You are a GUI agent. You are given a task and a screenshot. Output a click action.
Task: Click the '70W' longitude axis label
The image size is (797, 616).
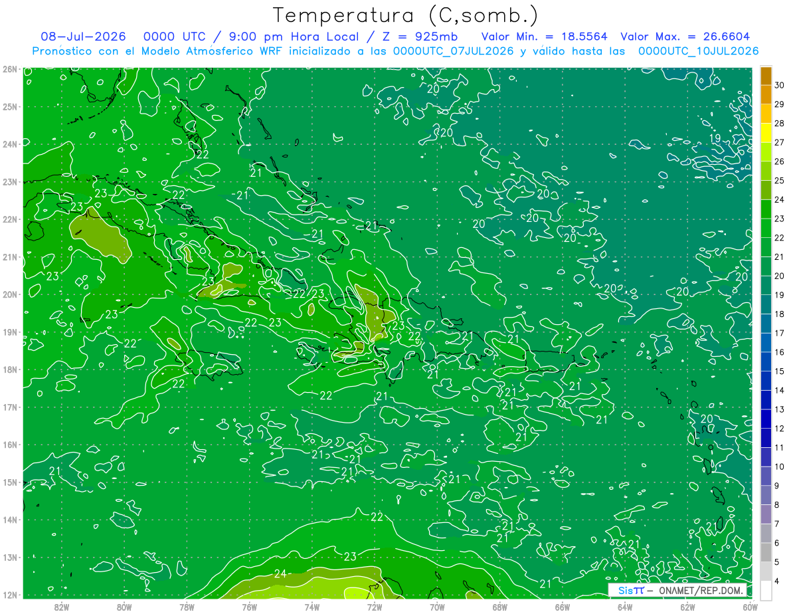(437, 607)
